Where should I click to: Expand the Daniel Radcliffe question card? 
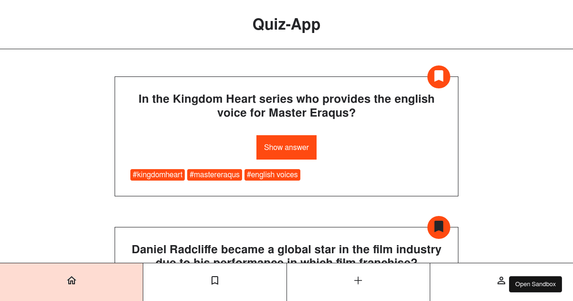286,248
